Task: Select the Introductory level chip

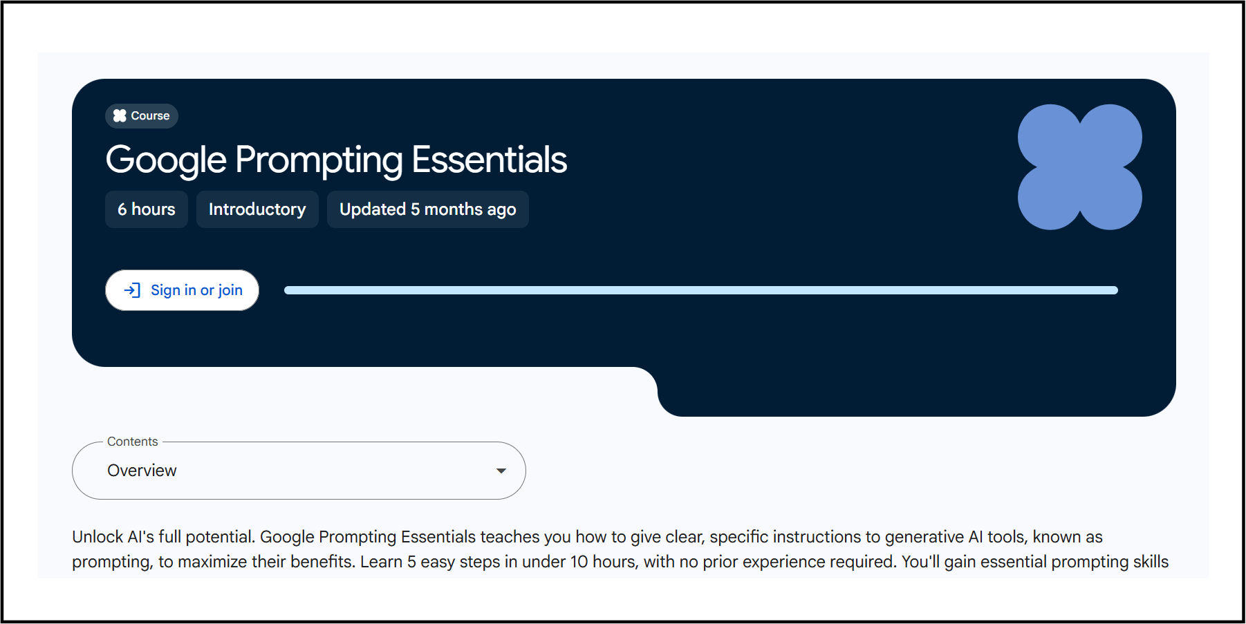Action: 257,209
